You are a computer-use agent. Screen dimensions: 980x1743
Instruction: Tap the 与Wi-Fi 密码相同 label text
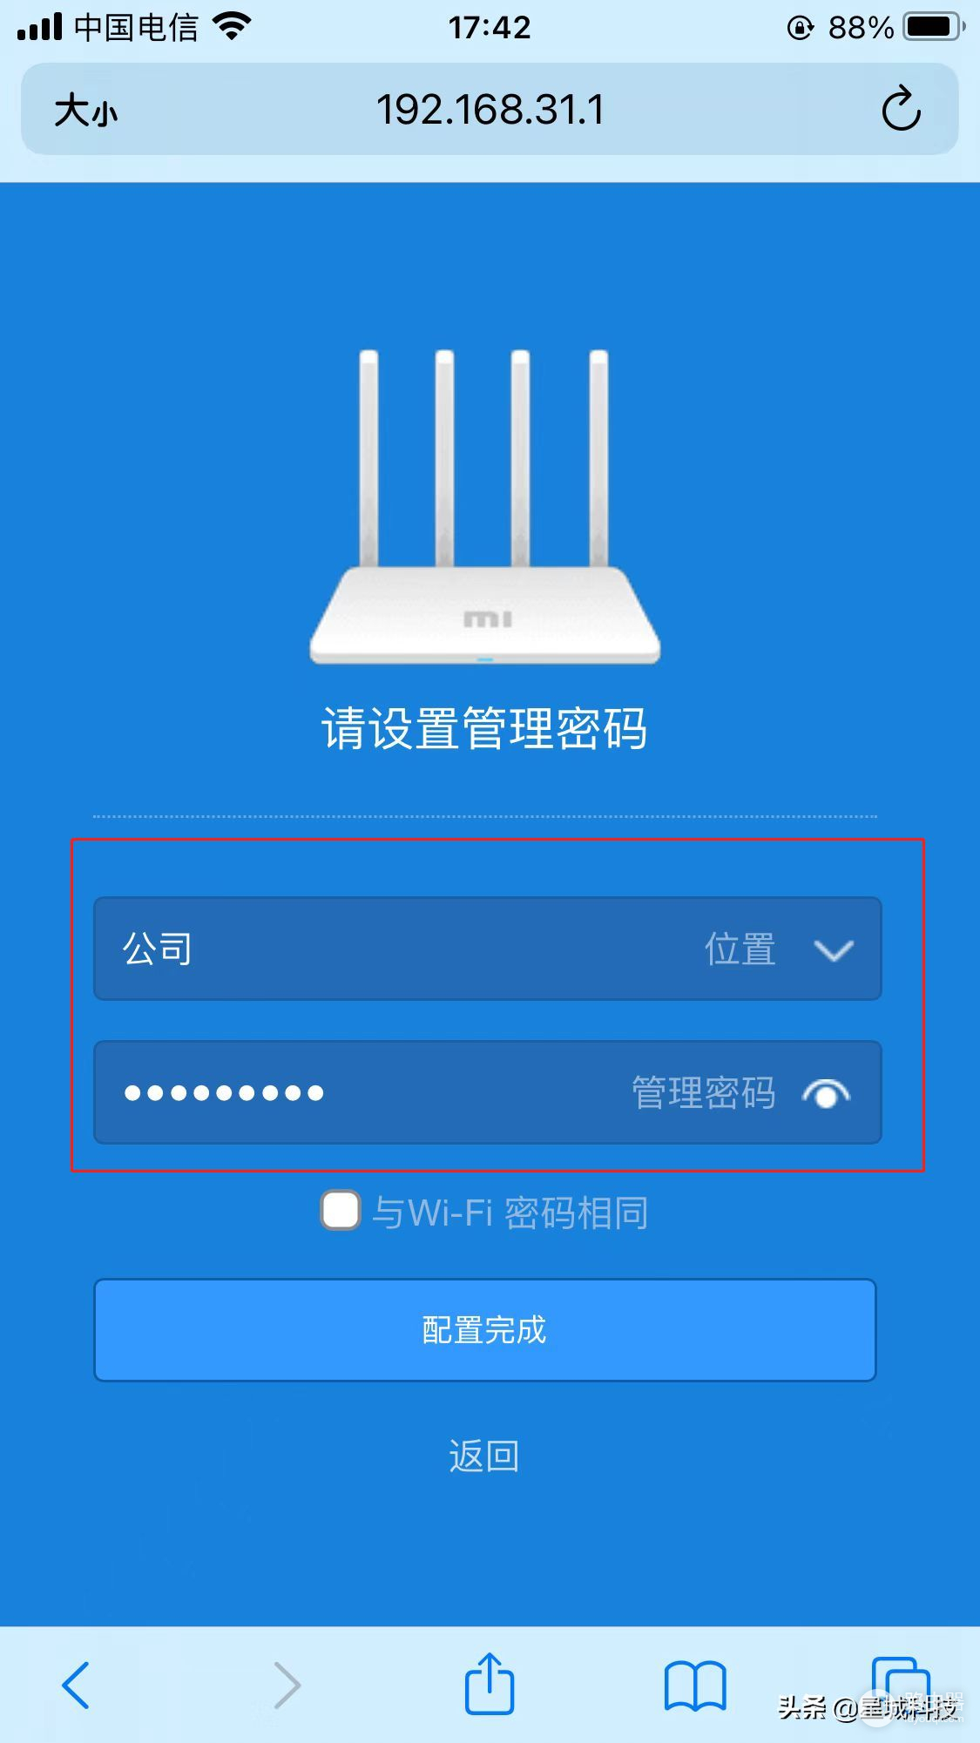tap(510, 1213)
